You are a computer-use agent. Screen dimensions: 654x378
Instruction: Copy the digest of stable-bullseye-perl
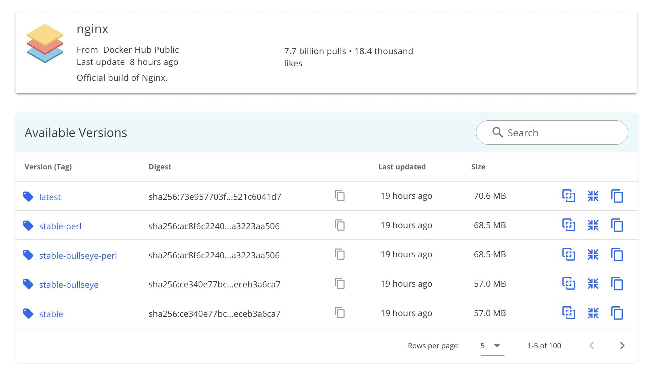coord(340,254)
